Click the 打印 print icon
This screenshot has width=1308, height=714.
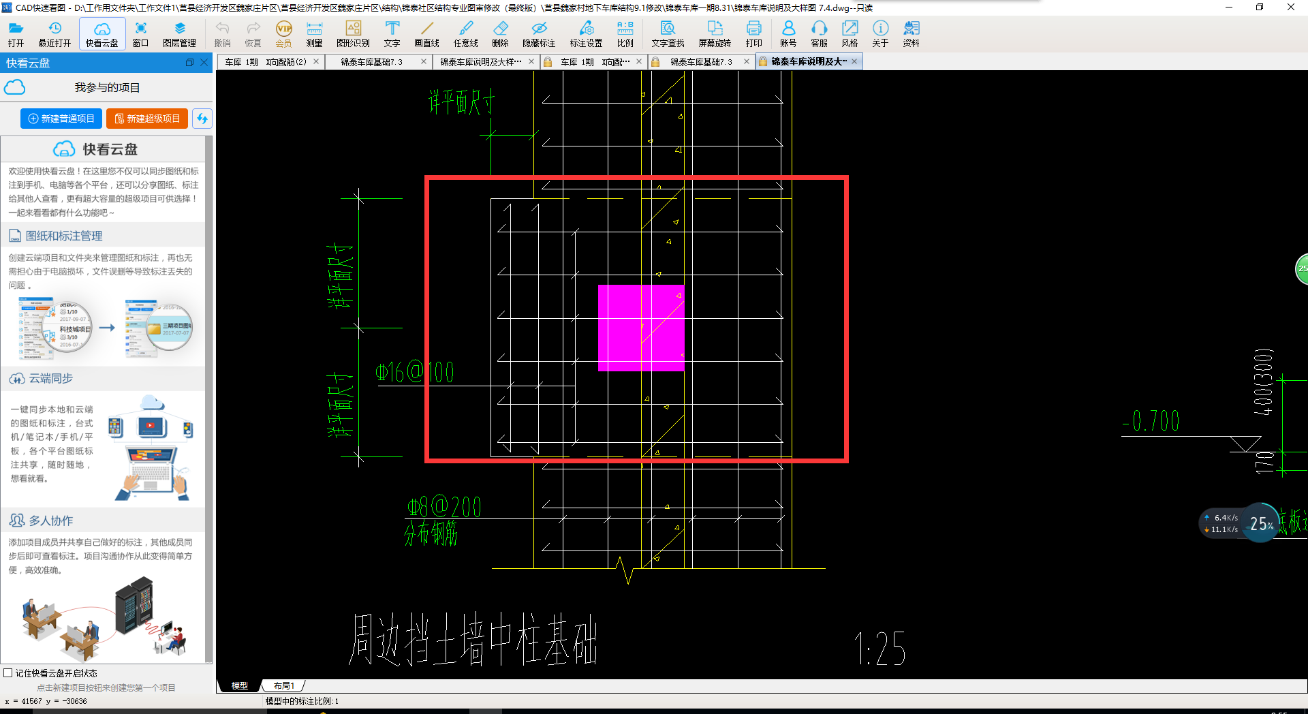tap(753, 33)
